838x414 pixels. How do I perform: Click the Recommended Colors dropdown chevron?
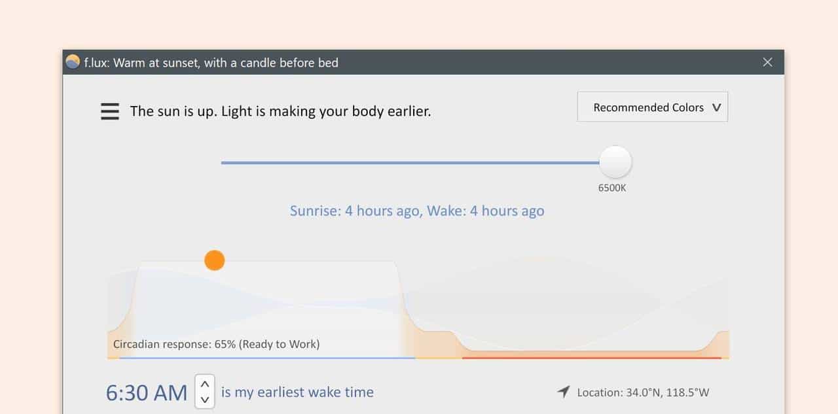(x=716, y=108)
